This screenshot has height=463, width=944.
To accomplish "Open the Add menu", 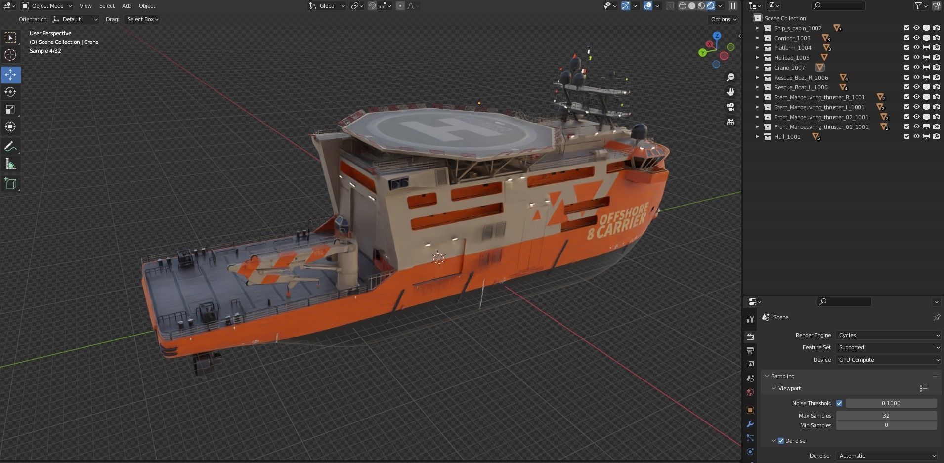I will pos(127,6).
